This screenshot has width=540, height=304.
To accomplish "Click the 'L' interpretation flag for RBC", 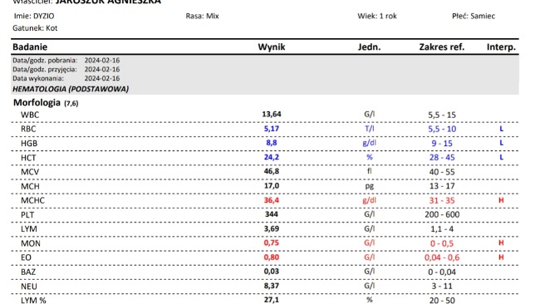I will (x=502, y=129).
